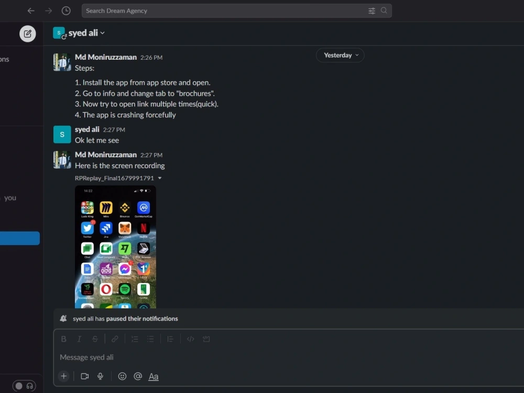Toggle bold formatting in the message composer

63,339
